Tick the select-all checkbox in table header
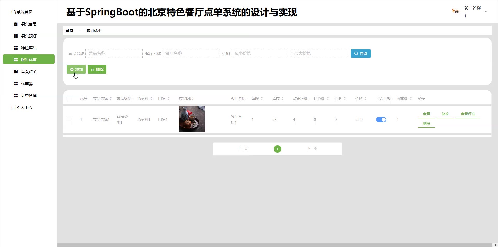 [x=69, y=99]
